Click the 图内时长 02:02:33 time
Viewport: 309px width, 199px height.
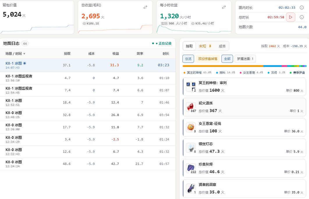(287, 8)
